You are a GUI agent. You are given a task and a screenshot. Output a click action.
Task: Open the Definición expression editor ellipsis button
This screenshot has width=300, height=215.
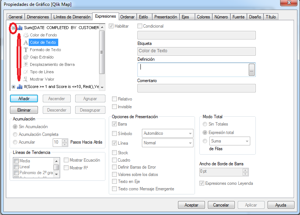252,70
